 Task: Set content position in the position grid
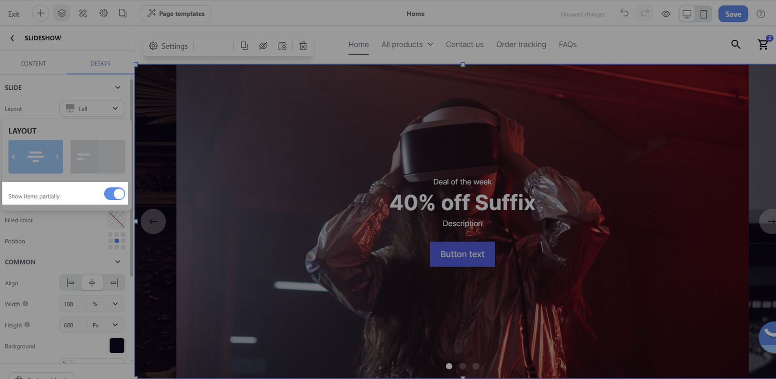pos(116,241)
